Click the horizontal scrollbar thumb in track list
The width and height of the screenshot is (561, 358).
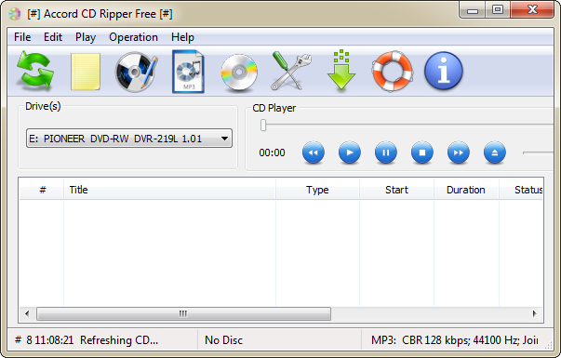183,313
